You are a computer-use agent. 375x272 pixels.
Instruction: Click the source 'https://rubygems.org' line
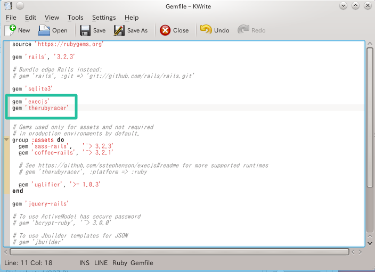pos(58,44)
